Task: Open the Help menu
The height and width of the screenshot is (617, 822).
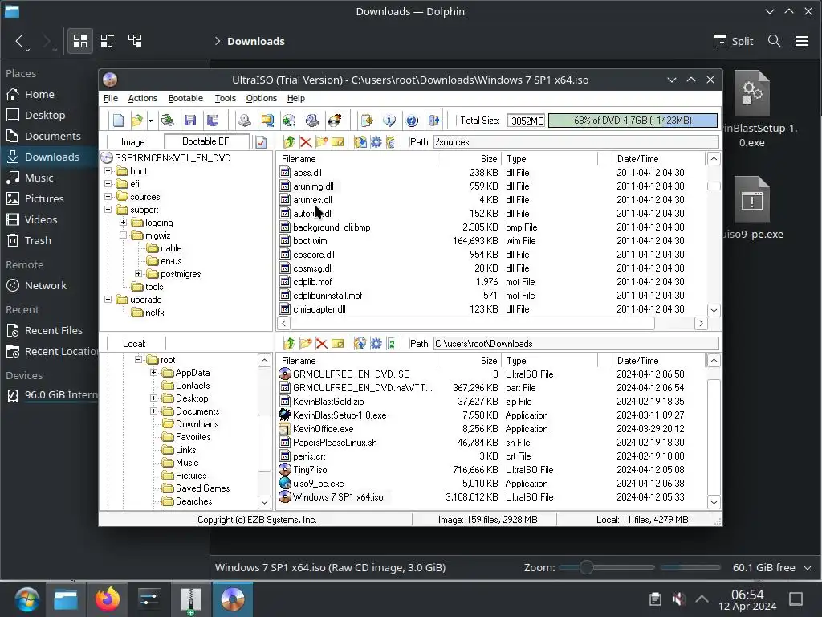Action: tap(295, 98)
